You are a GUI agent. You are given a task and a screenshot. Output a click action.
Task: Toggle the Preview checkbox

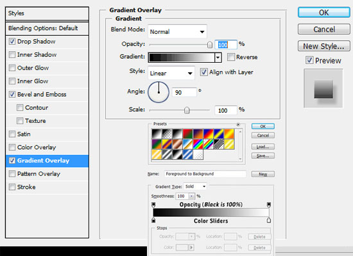pos(309,60)
